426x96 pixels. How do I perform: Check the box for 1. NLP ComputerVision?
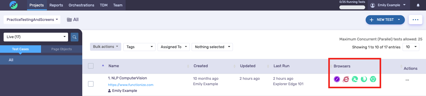click(x=91, y=84)
